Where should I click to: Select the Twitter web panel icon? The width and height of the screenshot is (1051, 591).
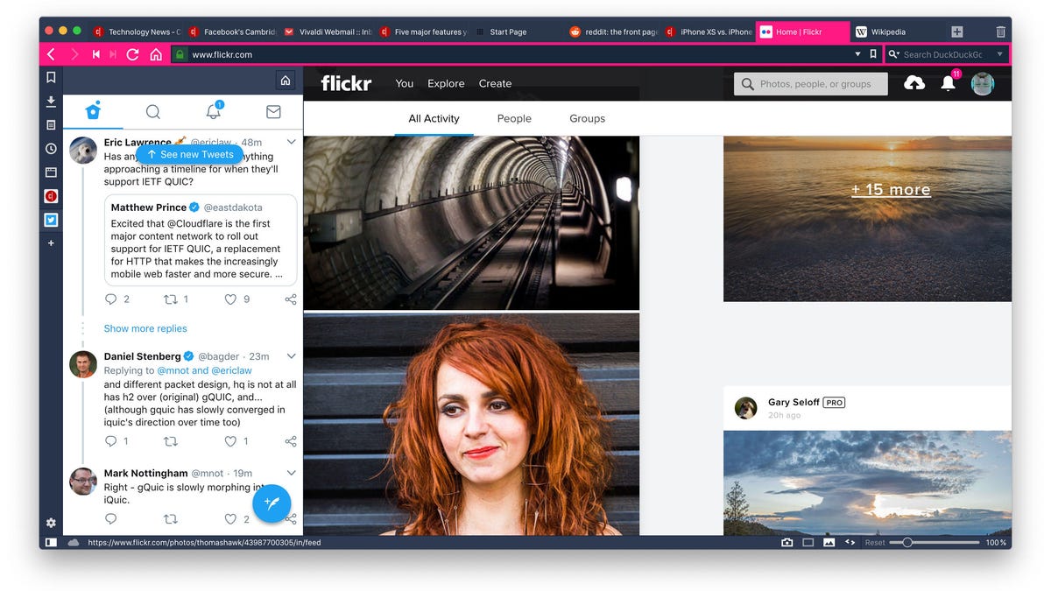pyautogui.click(x=51, y=219)
